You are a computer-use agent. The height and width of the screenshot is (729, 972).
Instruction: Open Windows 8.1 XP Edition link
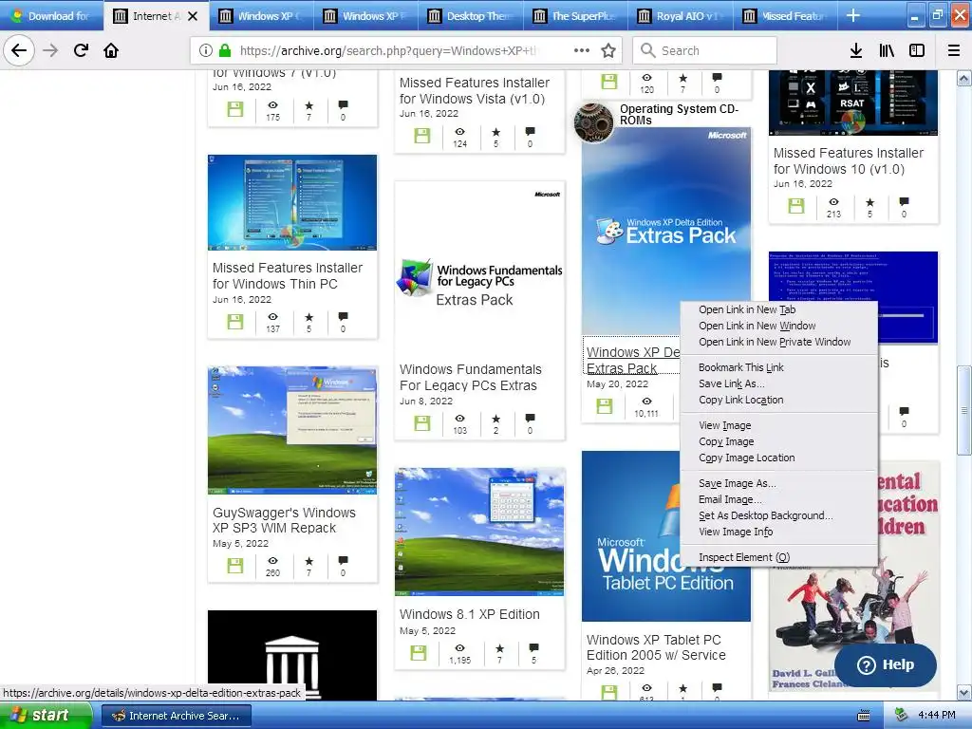click(469, 614)
